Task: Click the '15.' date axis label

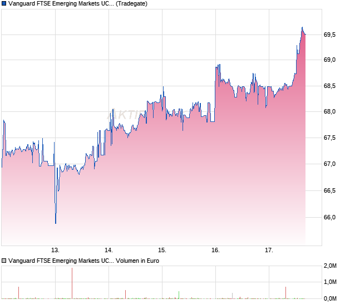Action: [x=162, y=251]
